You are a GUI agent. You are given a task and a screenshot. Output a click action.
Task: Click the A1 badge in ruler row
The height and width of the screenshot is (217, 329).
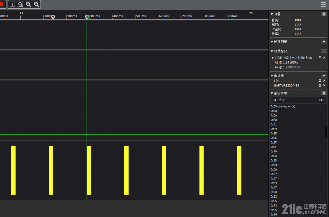[x=279, y=58]
